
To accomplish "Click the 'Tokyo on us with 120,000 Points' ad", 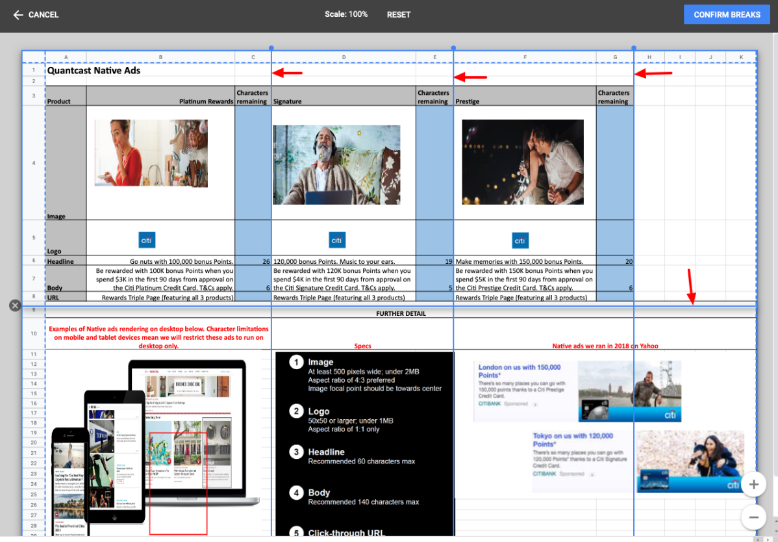I will (x=638, y=461).
